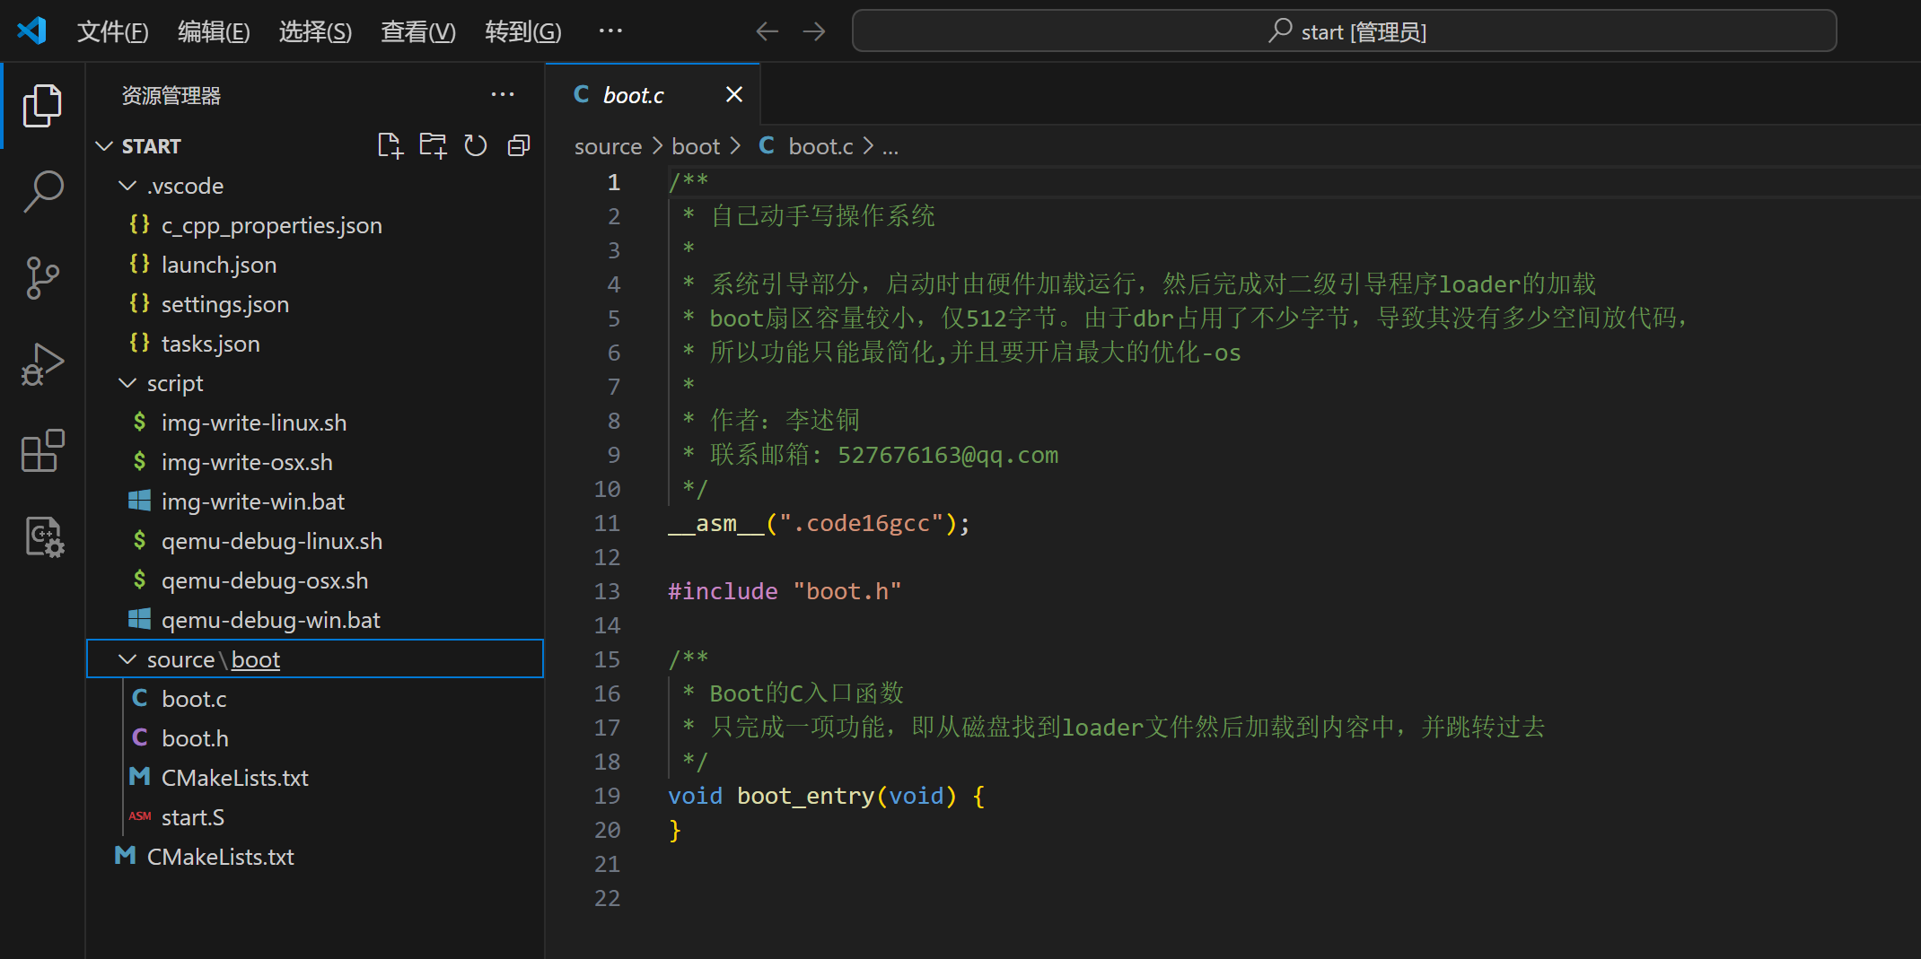The height and width of the screenshot is (959, 1921).
Task: Collapse the source\boot folder
Action: [127, 659]
